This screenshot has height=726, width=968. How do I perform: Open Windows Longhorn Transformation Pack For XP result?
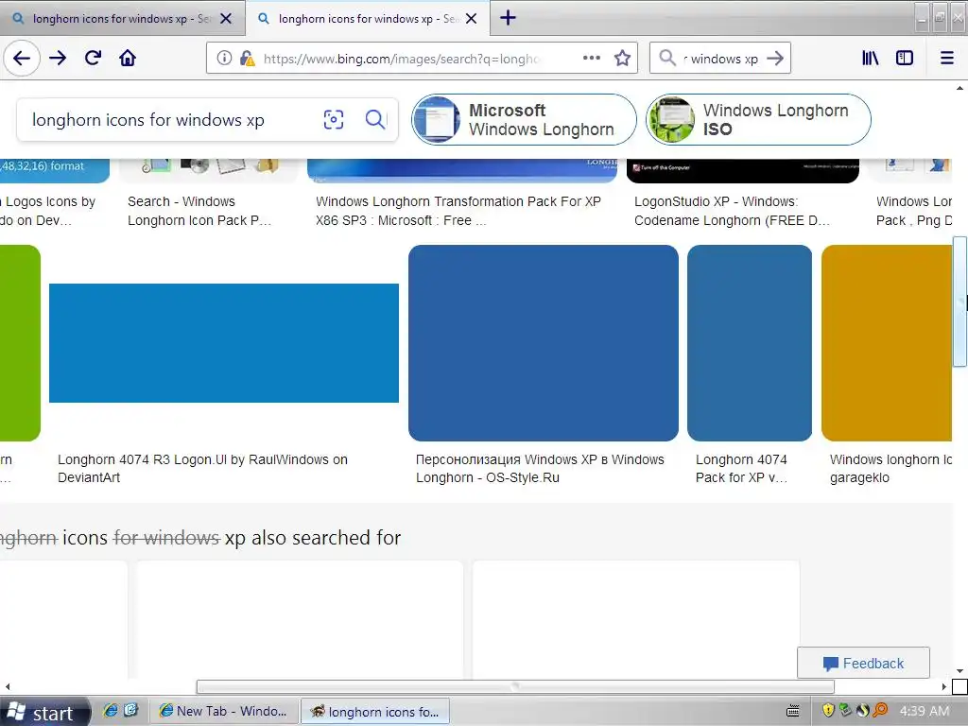tap(458, 211)
